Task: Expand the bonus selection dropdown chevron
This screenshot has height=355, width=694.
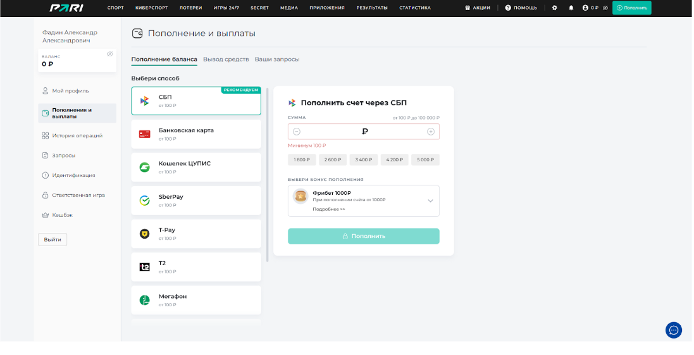Action: click(x=430, y=201)
